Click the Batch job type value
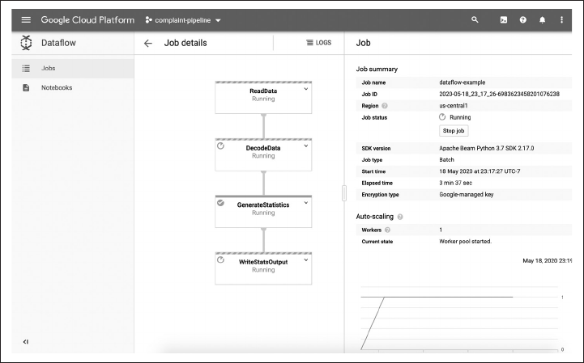The image size is (584, 363). pyautogui.click(x=446, y=159)
